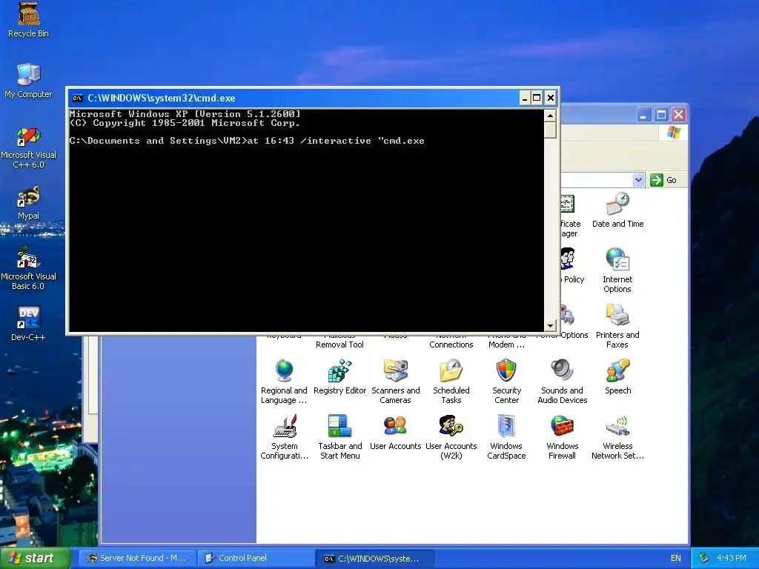Open Scheduled Tasks in Control Panel
Viewport: 759px width, 569px height.
(451, 382)
